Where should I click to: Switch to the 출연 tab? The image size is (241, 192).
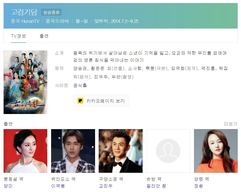point(44,36)
